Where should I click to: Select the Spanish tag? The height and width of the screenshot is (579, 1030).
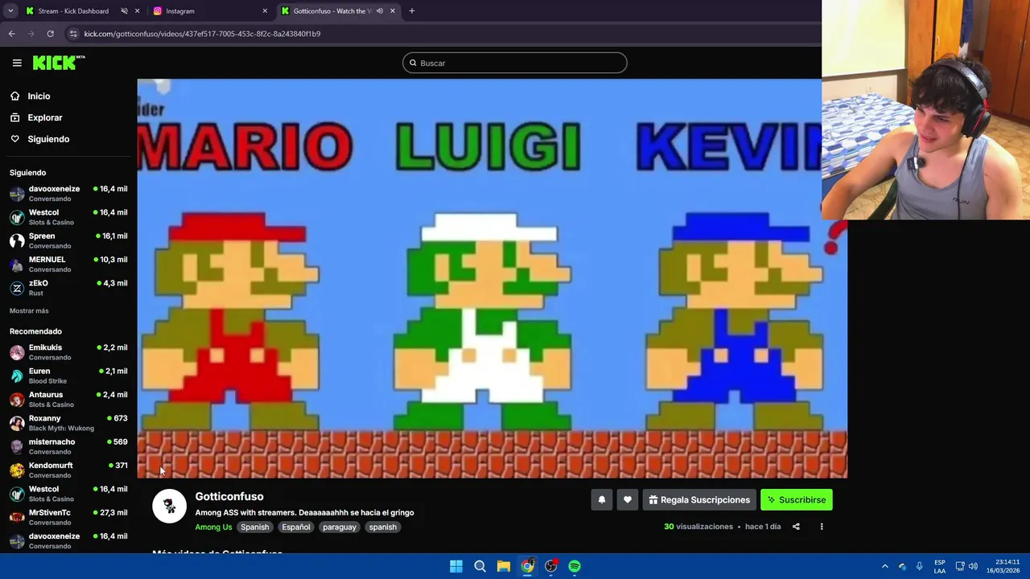(x=254, y=527)
